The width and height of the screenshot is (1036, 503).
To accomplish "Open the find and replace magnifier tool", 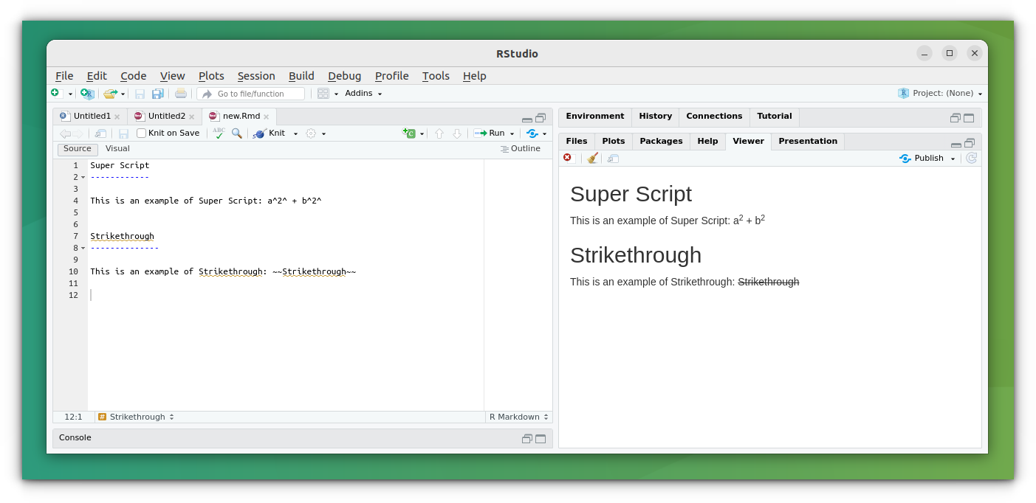I will tap(236, 133).
